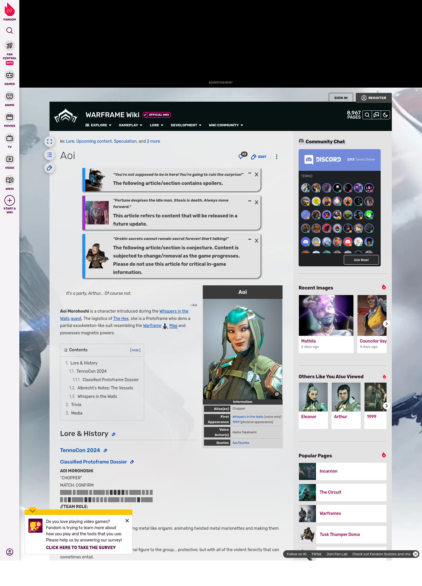The width and height of the screenshot is (422, 586).
Task: Search the wiki using header magnifier icon
Action: pyautogui.click(x=367, y=115)
